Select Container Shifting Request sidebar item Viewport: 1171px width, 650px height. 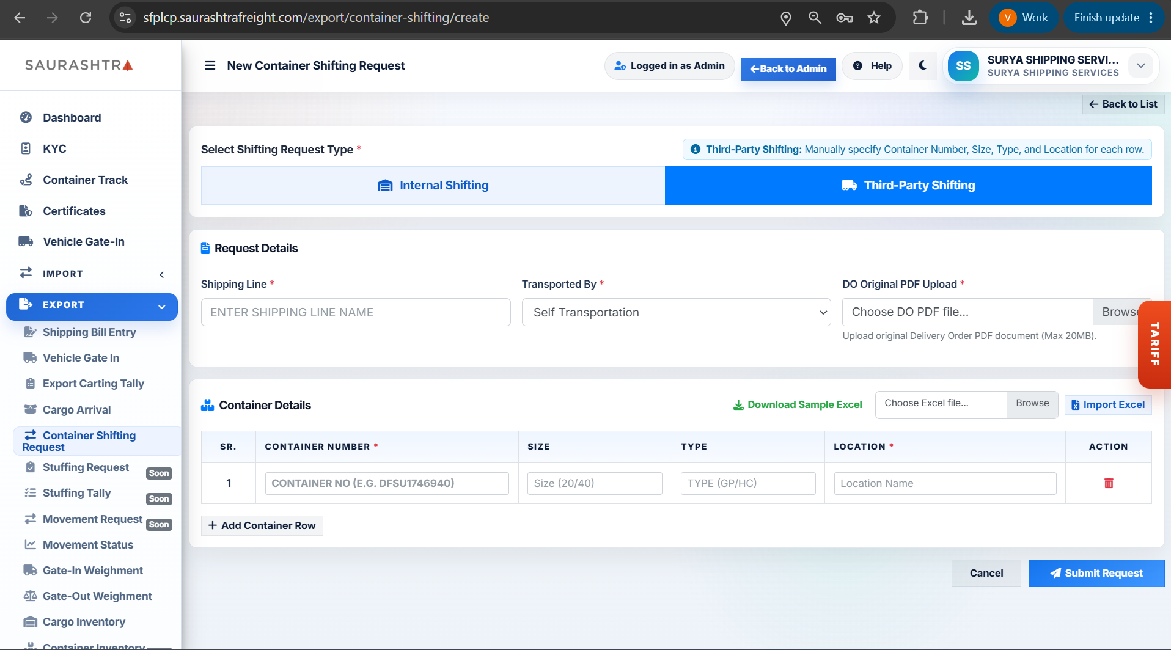pyautogui.click(x=96, y=441)
